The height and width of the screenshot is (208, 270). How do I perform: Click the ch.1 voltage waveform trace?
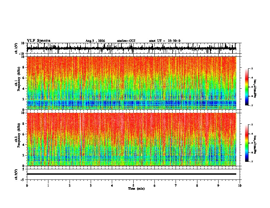(x=131, y=48)
